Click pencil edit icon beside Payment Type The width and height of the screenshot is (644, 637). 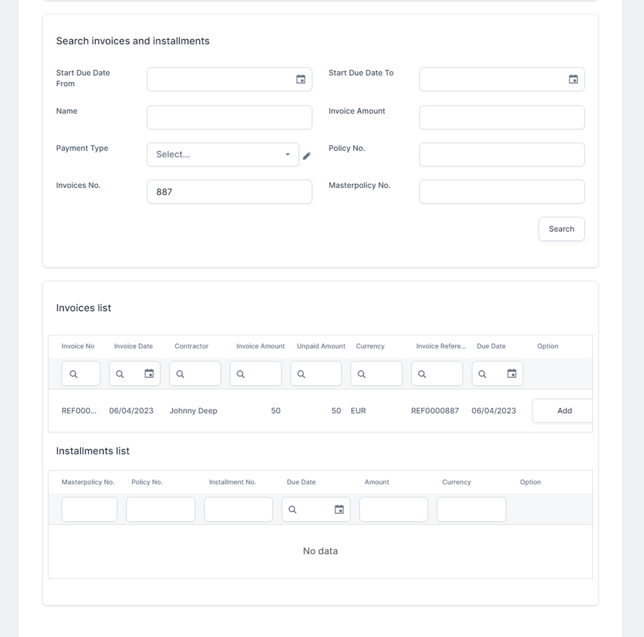click(307, 156)
